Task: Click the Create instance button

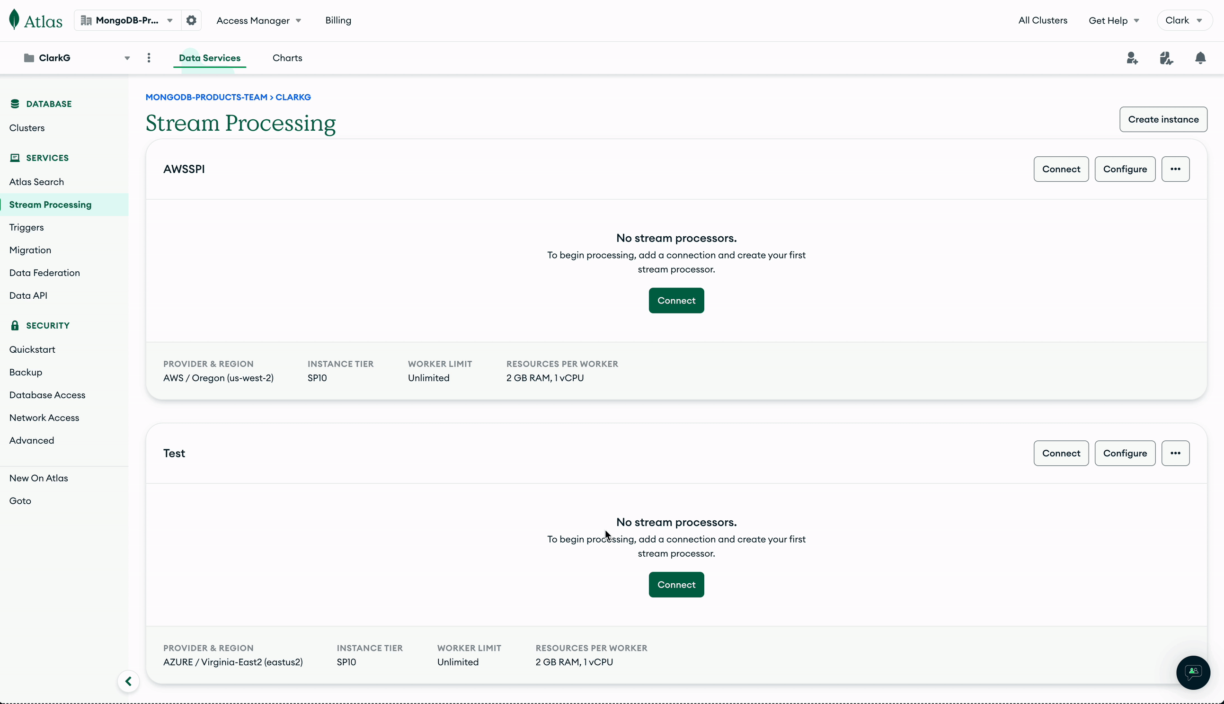Action: (1163, 119)
